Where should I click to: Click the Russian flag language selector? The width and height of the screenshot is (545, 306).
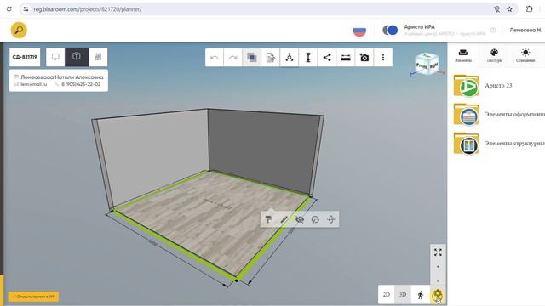pos(359,31)
